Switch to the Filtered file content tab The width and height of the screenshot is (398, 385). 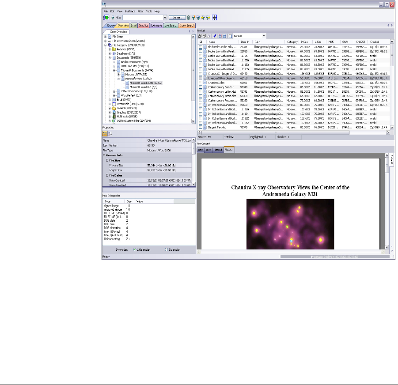pyautogui.click(x=217, y=150)
